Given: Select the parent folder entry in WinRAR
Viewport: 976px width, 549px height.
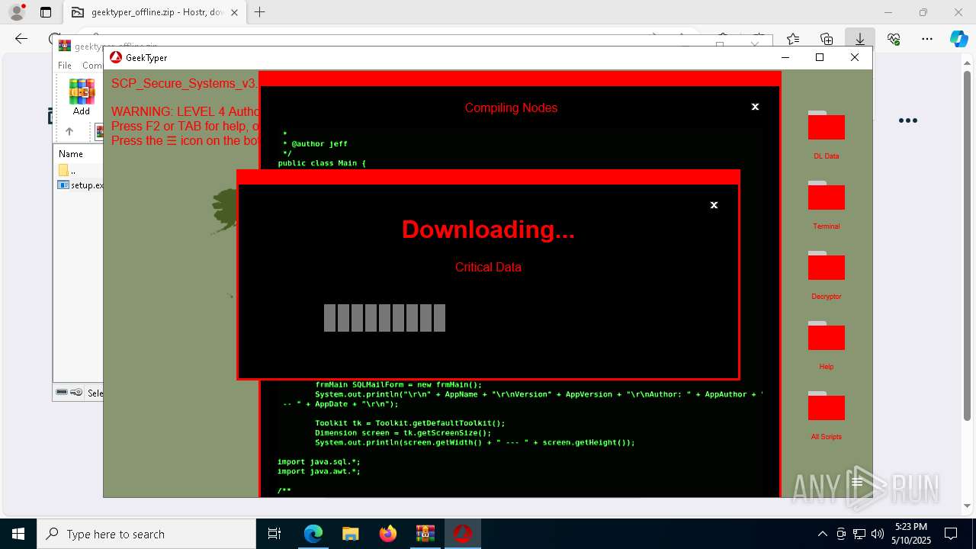Looking at the screenshot, I should (x=69, y=170).
